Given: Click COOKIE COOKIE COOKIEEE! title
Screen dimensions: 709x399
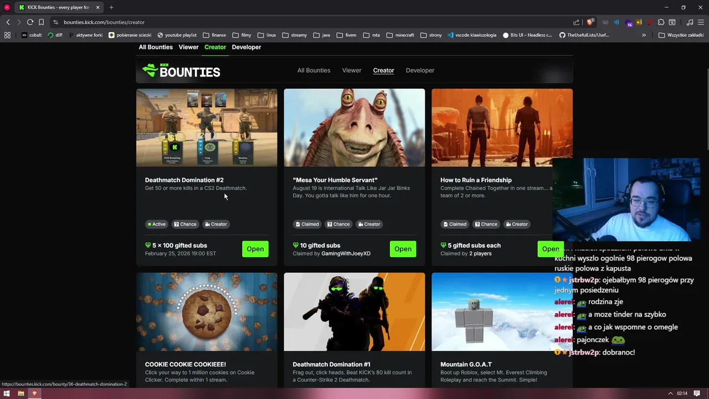Looking at the screenshot, I should (x=186, y=365).
